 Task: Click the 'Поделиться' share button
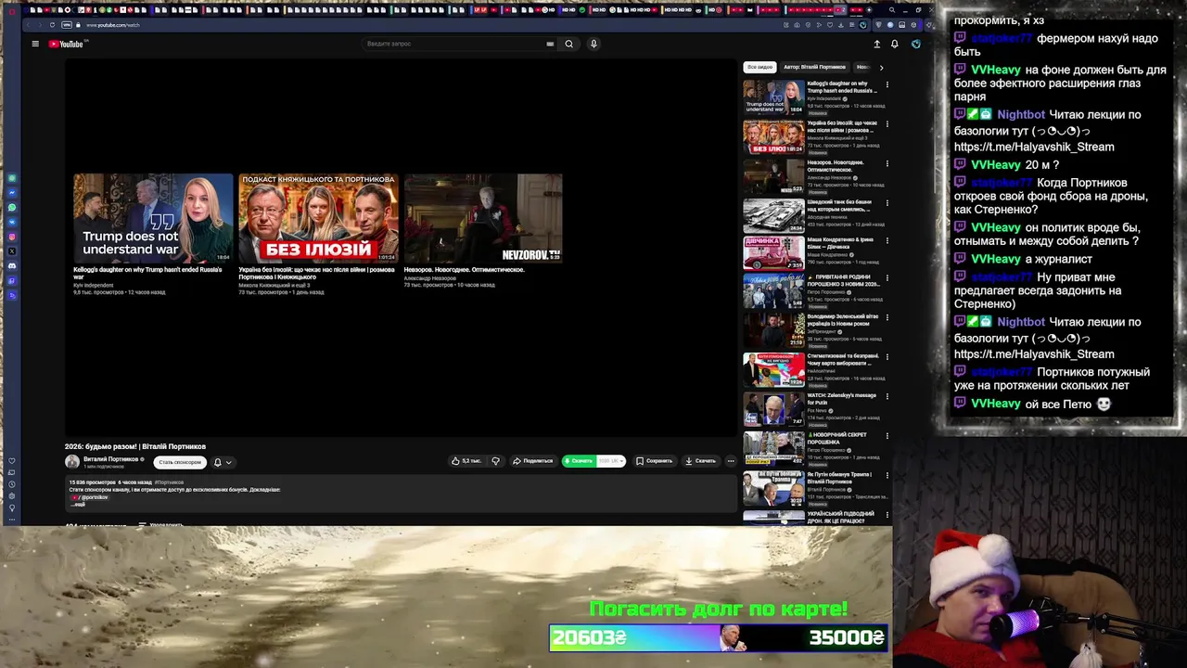coord(532,460)
